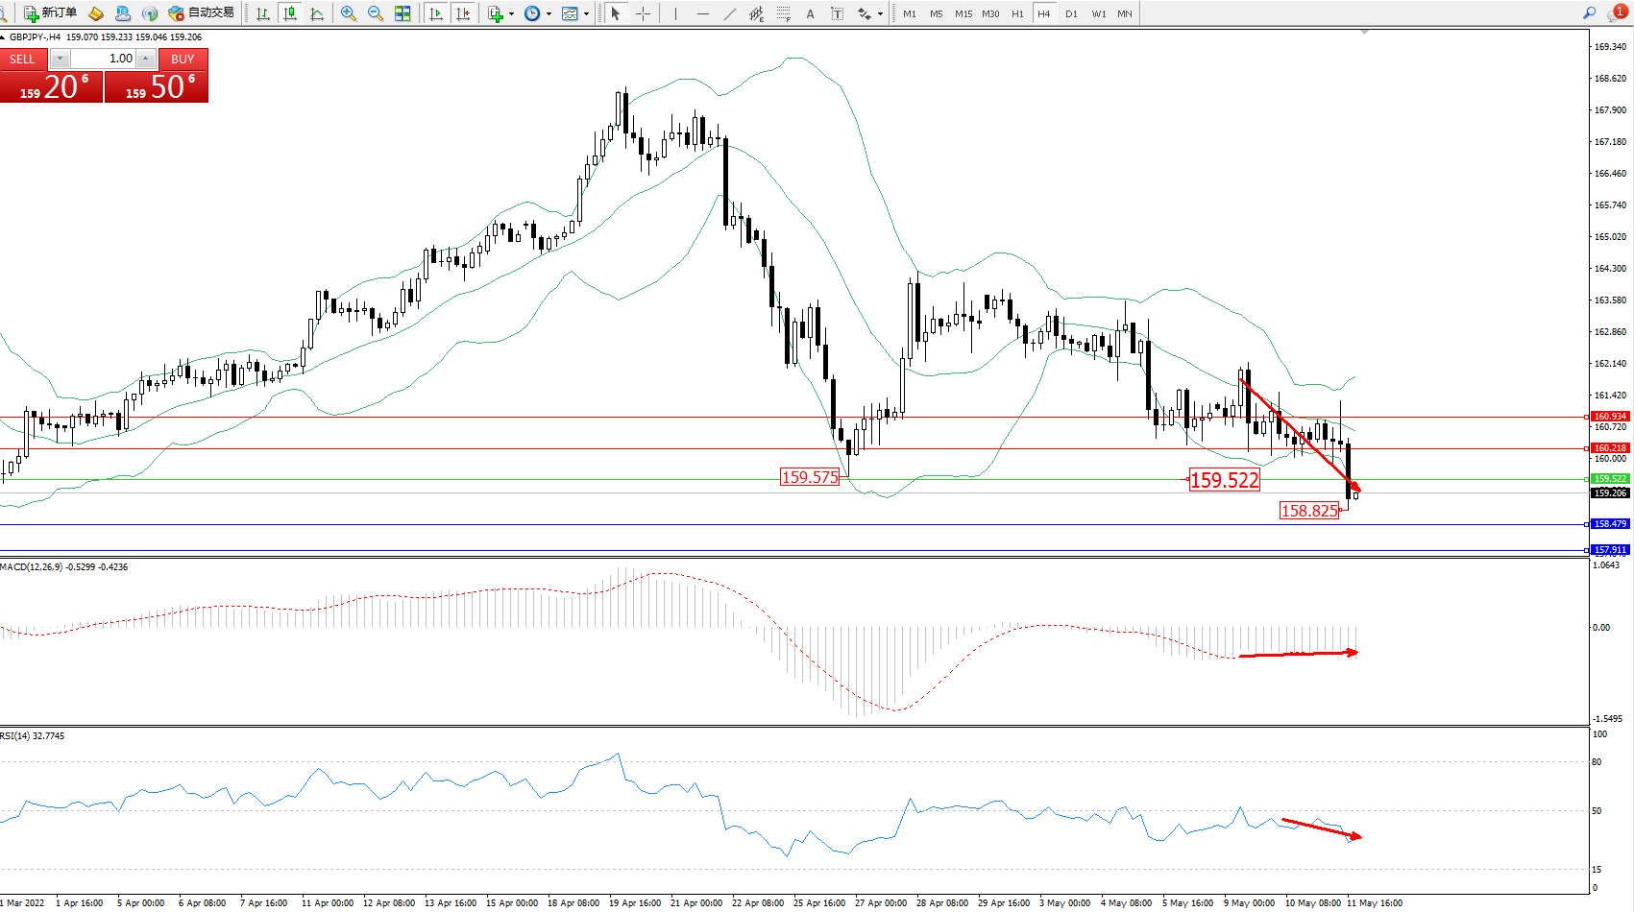Toggle chart shift button

[x=463, y=13]
